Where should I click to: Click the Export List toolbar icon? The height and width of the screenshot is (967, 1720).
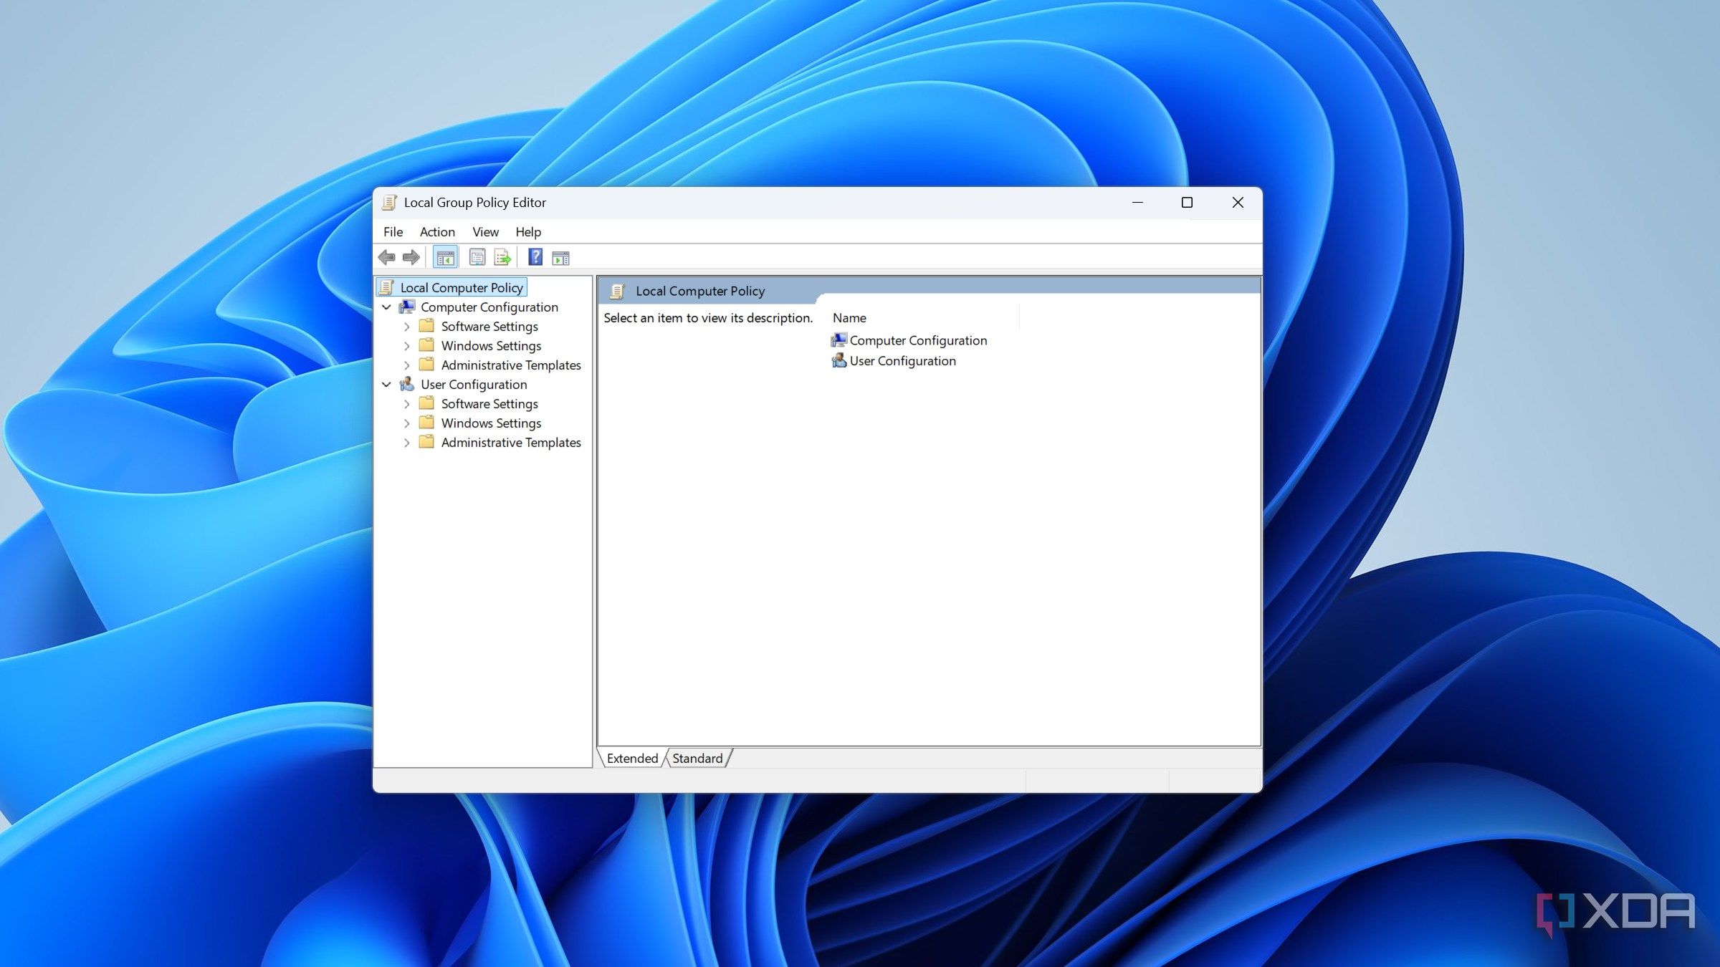coord(502,257)
